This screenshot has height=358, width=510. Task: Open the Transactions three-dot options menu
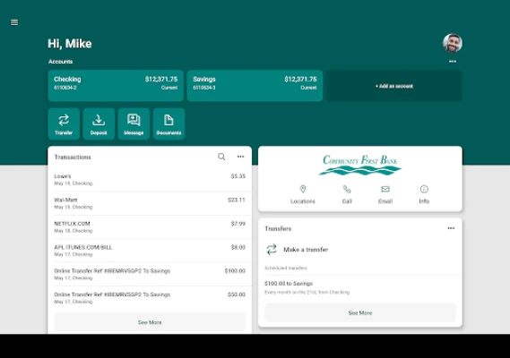240,157
